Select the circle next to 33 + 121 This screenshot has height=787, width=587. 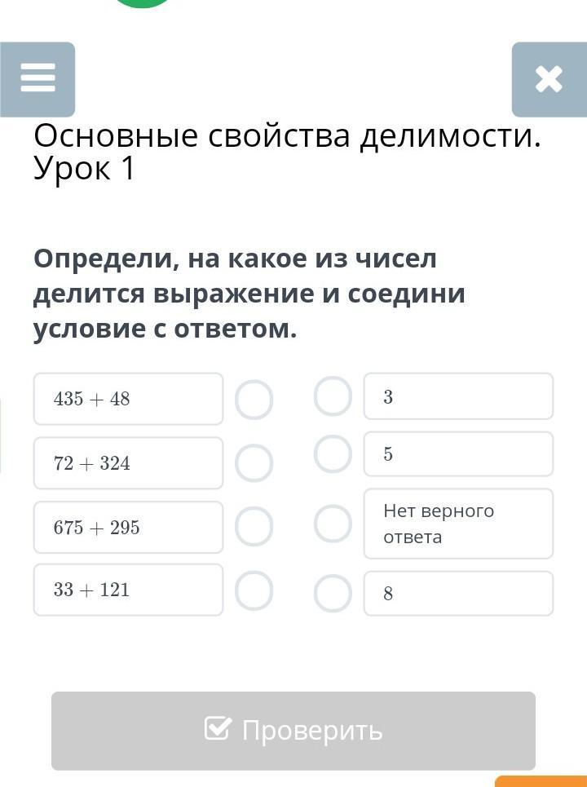point(254,590)
